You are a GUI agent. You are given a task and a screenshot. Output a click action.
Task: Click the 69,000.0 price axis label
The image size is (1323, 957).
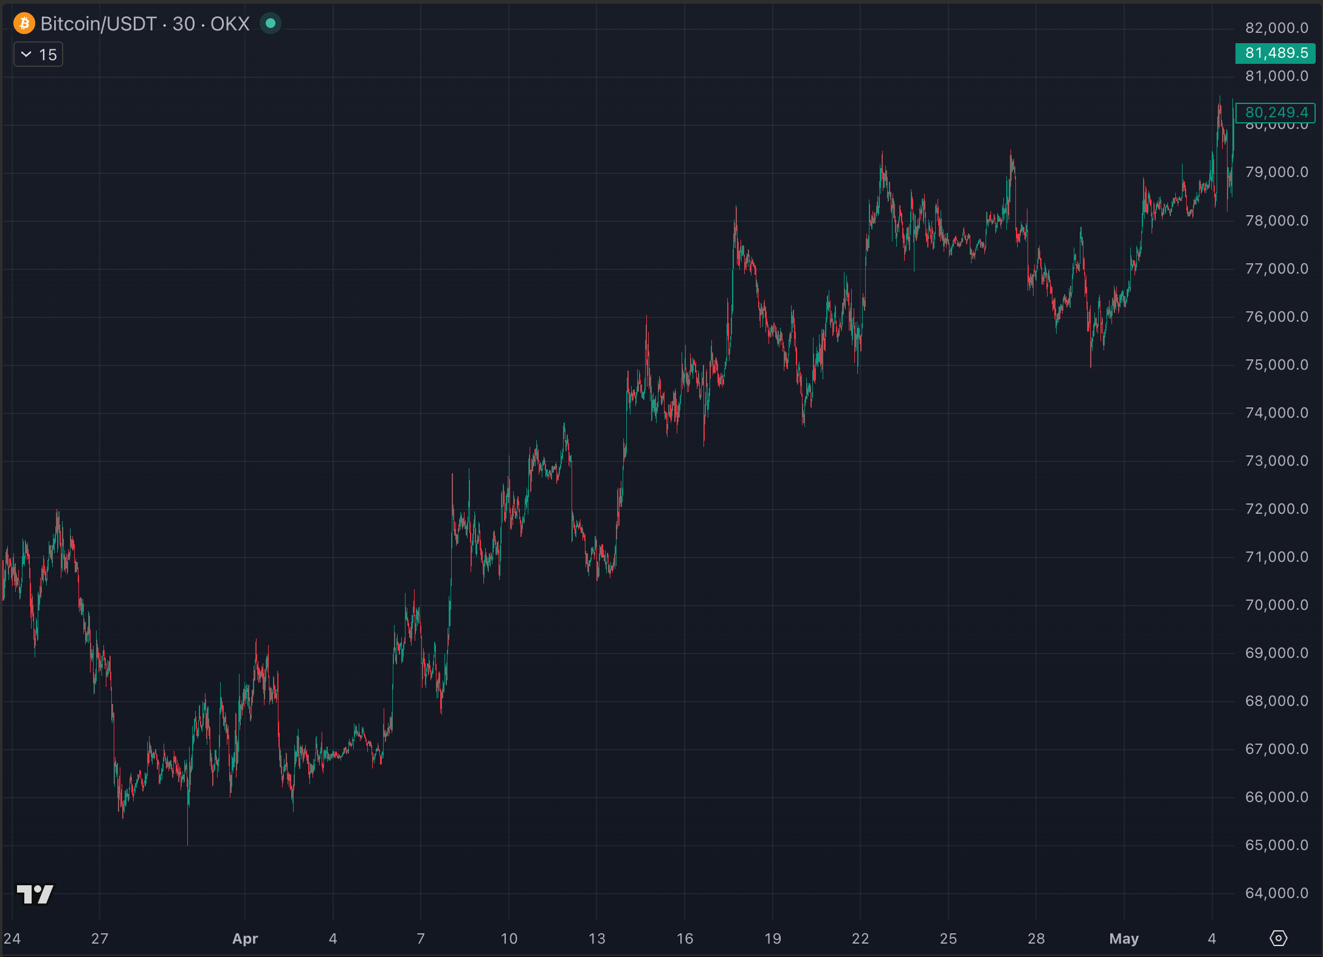(1277, 653)
